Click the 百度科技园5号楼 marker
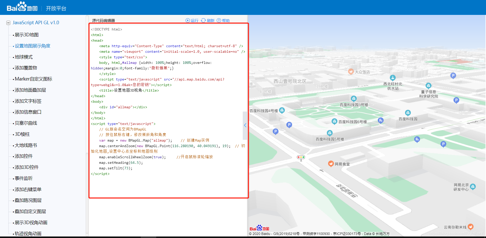The width and height of the screenshot is (486, 238). [x=330, y=133]
